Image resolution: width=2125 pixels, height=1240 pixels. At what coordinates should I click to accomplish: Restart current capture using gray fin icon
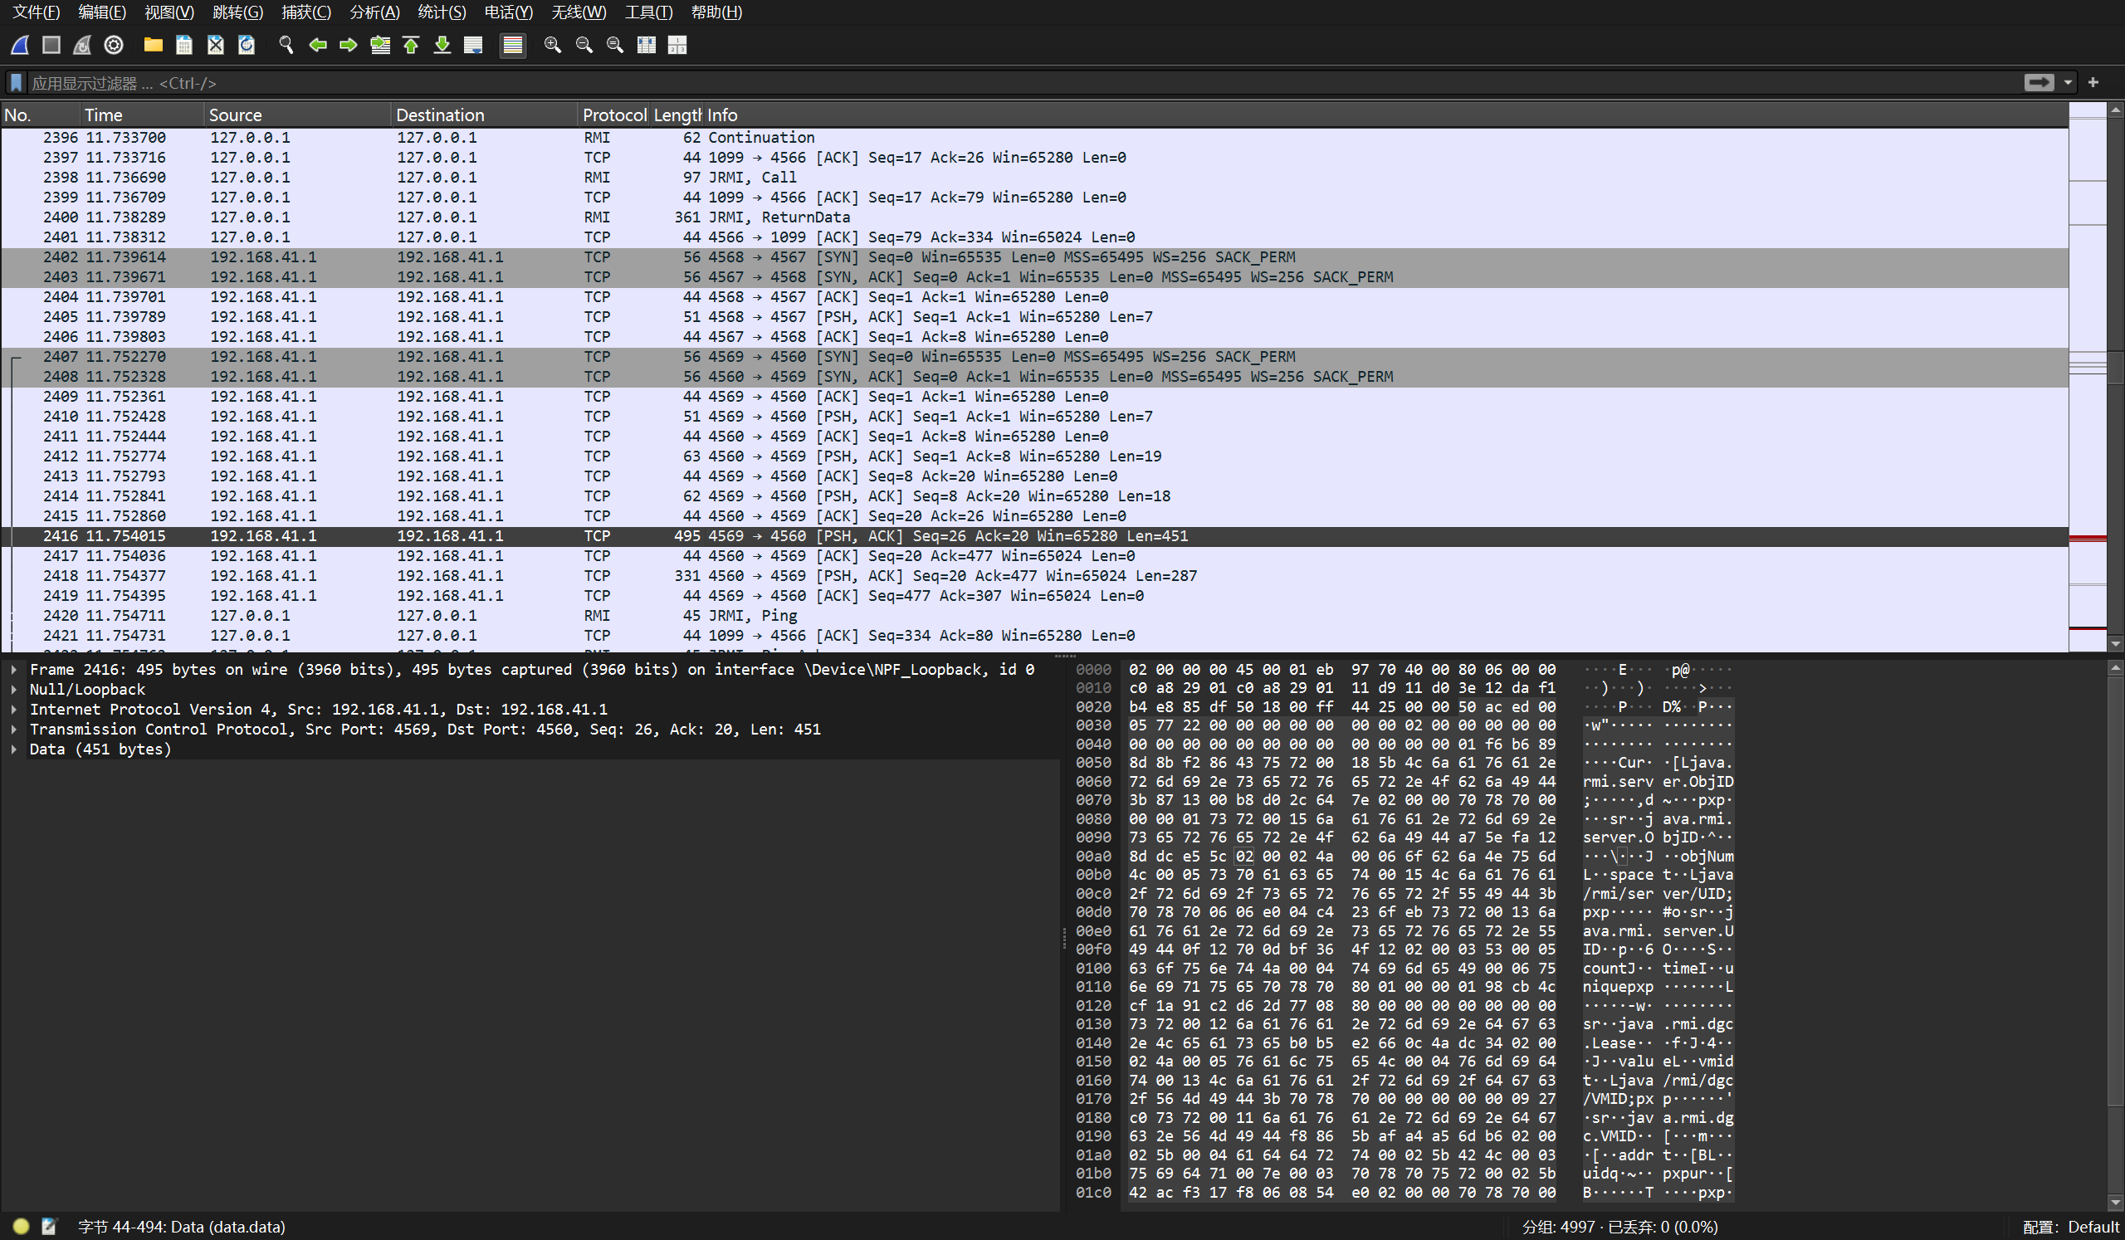pos(83,45)
